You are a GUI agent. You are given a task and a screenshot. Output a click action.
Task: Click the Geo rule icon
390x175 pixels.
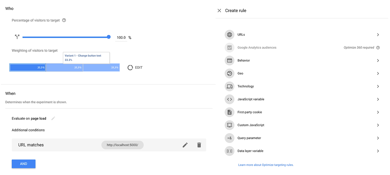pos(229,74)
